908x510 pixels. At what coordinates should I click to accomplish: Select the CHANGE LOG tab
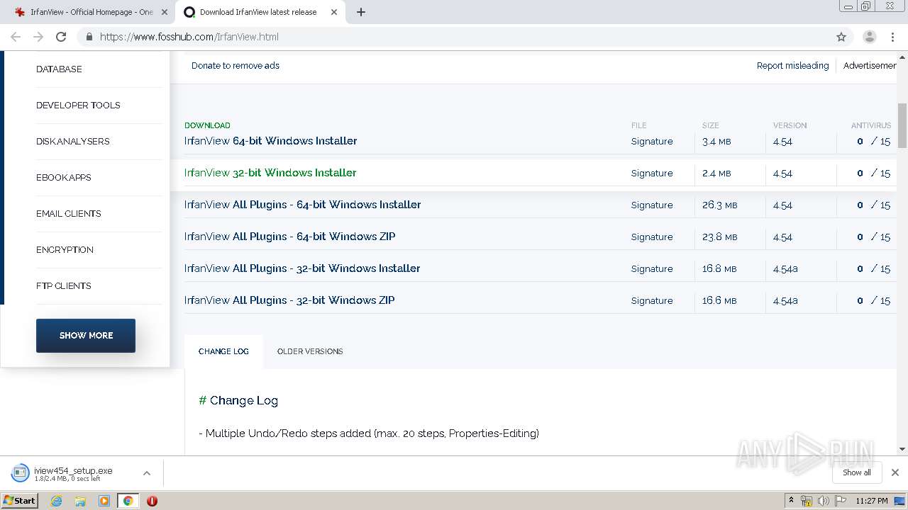(x=223, y=351)
